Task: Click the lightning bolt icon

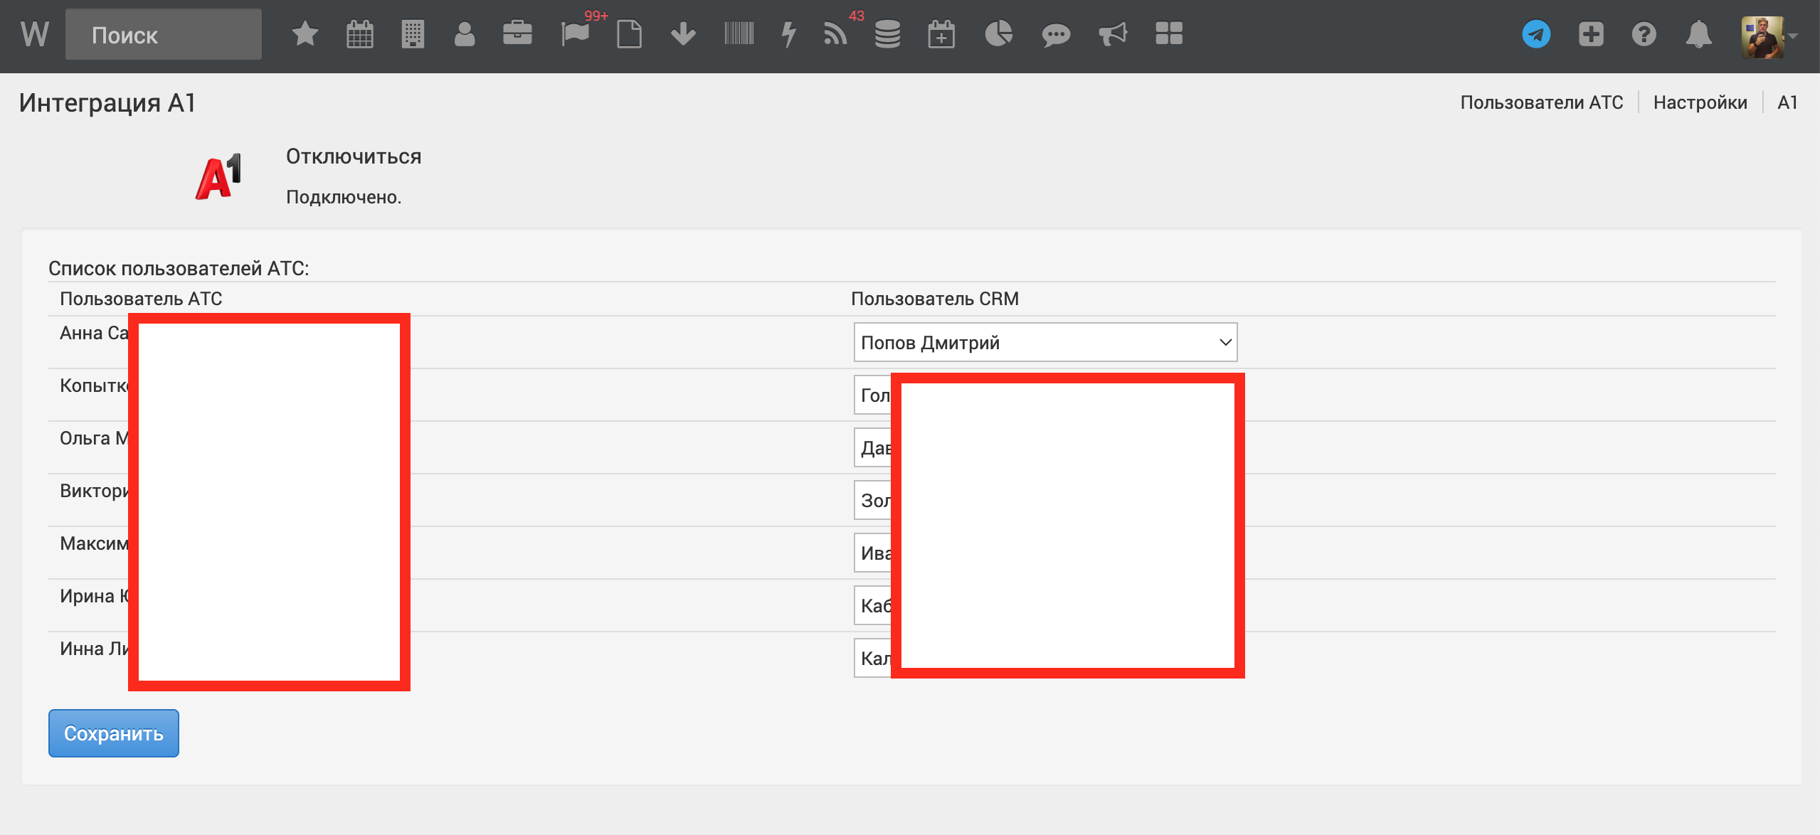Action: tap(788, 34)
